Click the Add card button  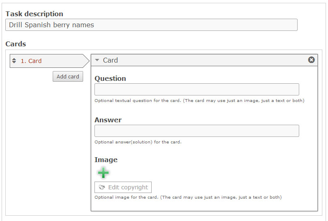coord(68,76)
